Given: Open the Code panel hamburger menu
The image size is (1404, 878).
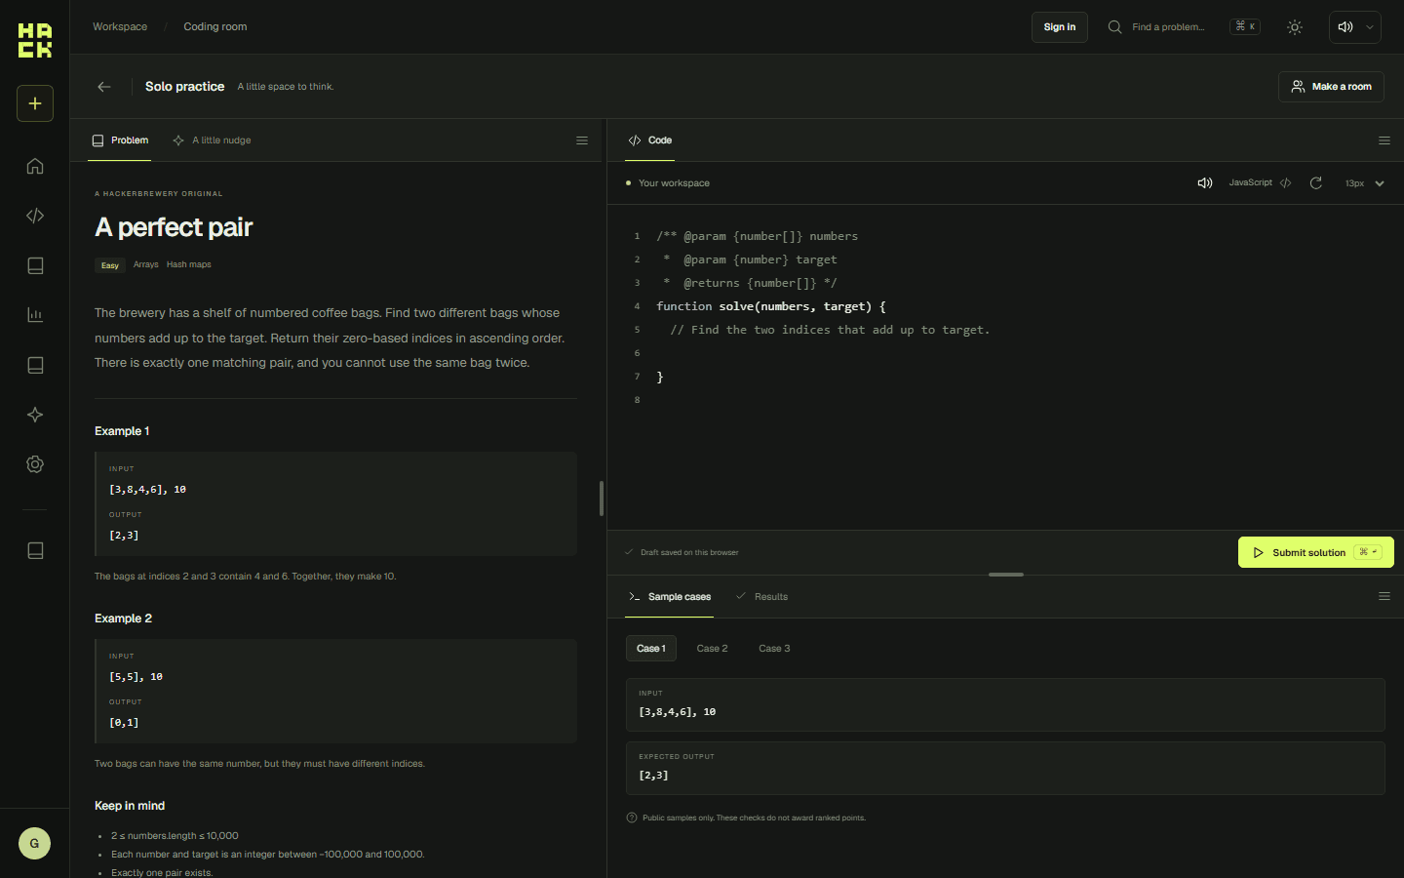Looking at the screenshot, I should click(x=1384, y=140).
